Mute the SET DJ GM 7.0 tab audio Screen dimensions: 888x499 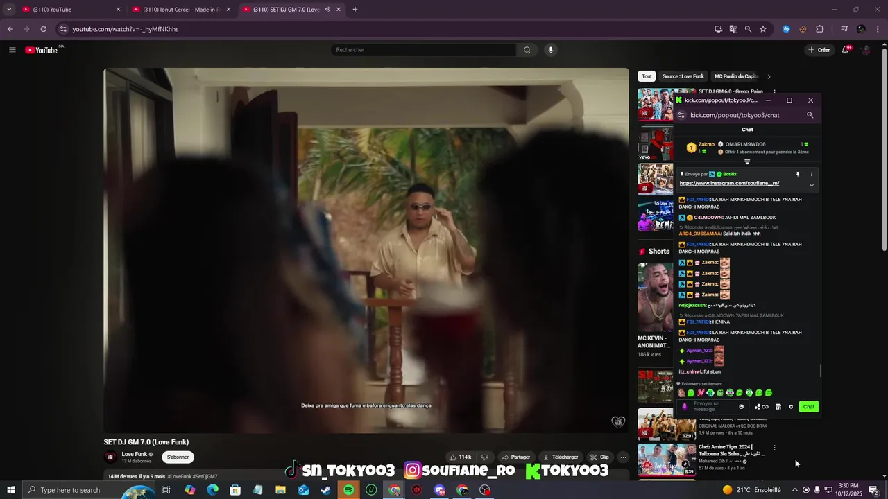[327, 10]
